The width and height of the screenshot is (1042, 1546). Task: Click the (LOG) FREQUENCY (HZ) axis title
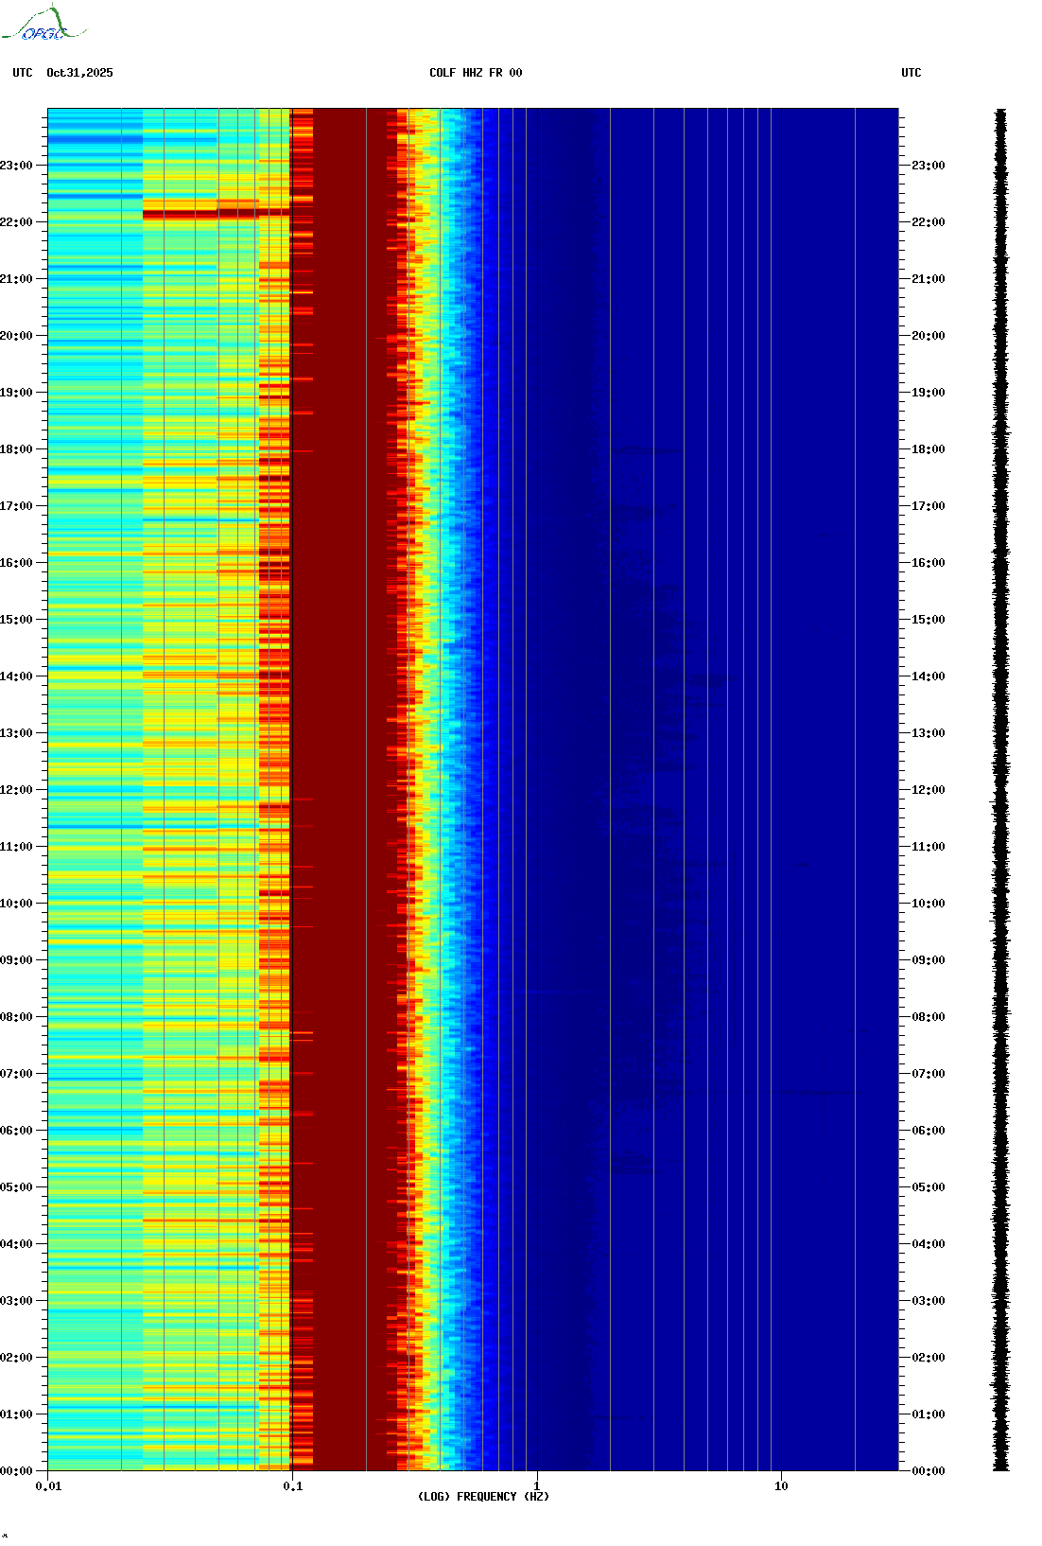483,1497
